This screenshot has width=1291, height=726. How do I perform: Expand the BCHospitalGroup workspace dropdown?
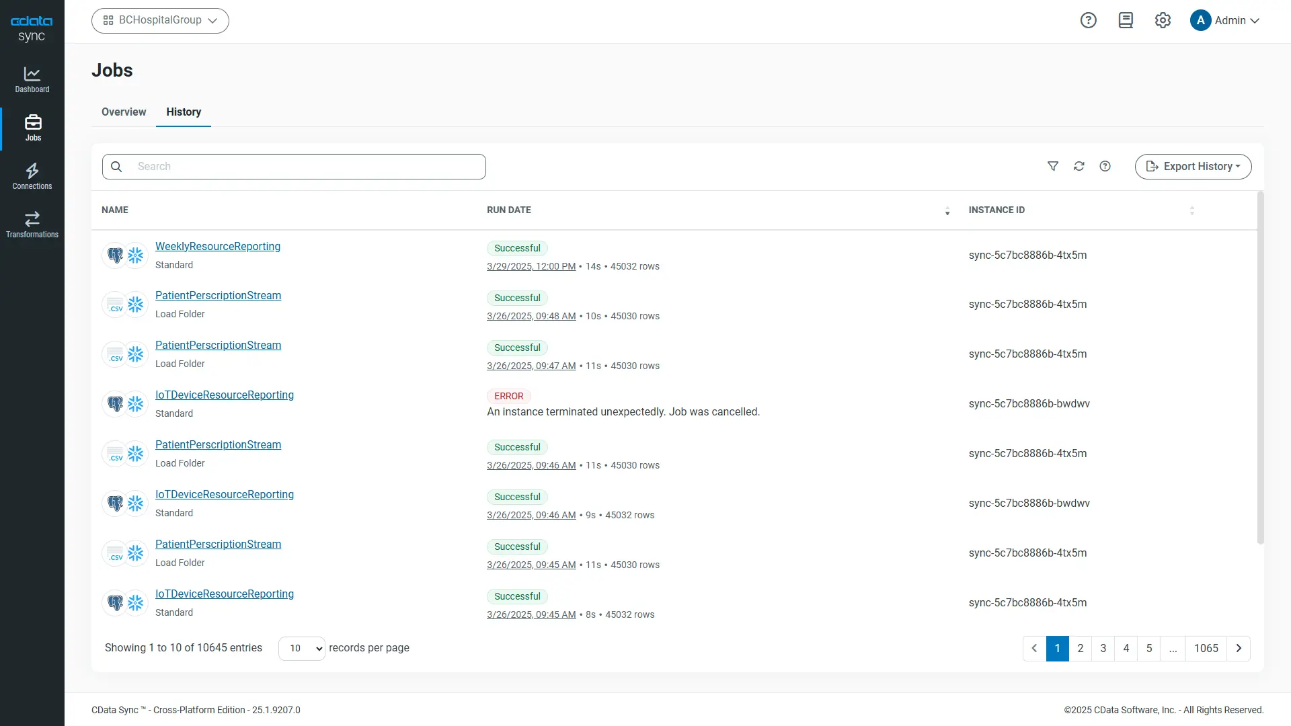pyautogui.click(x=160, y=20)
